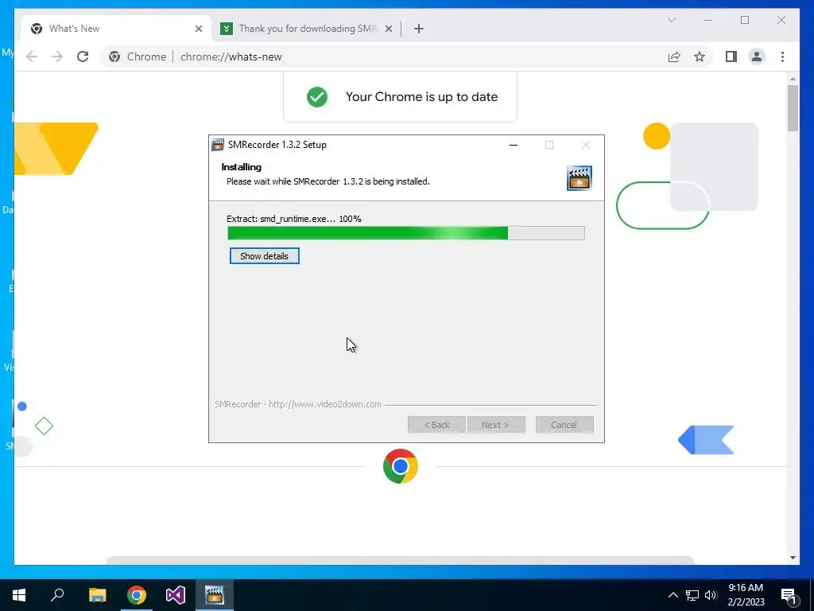Open the Windows Start menu
Image resolution: width=814 pixels, height=611 pixels.
coord(19,595)
